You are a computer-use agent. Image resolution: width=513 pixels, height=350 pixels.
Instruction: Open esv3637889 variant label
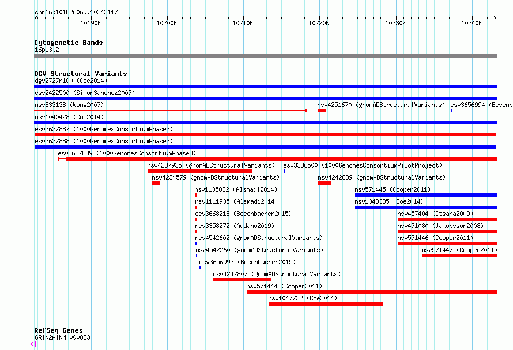[x=127, y=153]
